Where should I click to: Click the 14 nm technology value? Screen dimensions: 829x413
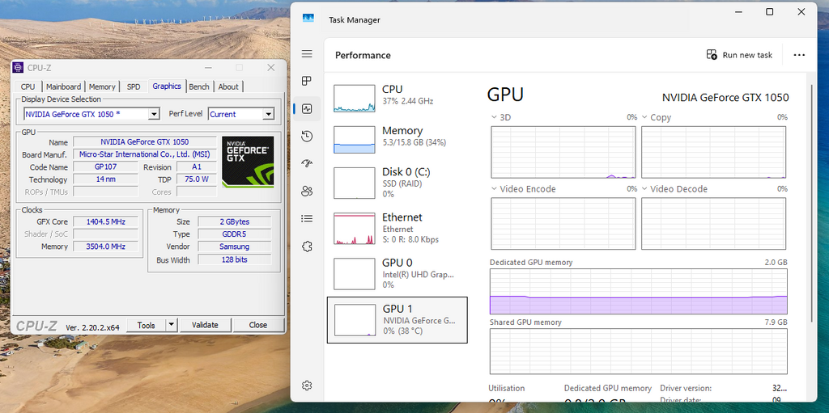coord(106,179)
